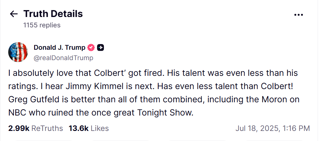Click the red verified checkmark badge
This screenshot has height=141, width=329.
91,48
